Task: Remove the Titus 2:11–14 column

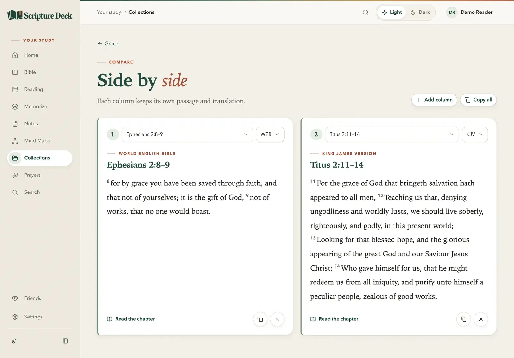Action: click(x=481, y=319)
